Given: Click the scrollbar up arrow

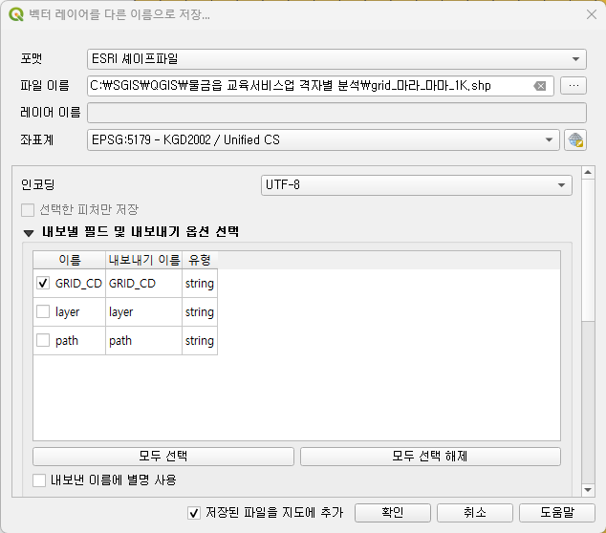Looking at the screenshot, I should [588, 172].
